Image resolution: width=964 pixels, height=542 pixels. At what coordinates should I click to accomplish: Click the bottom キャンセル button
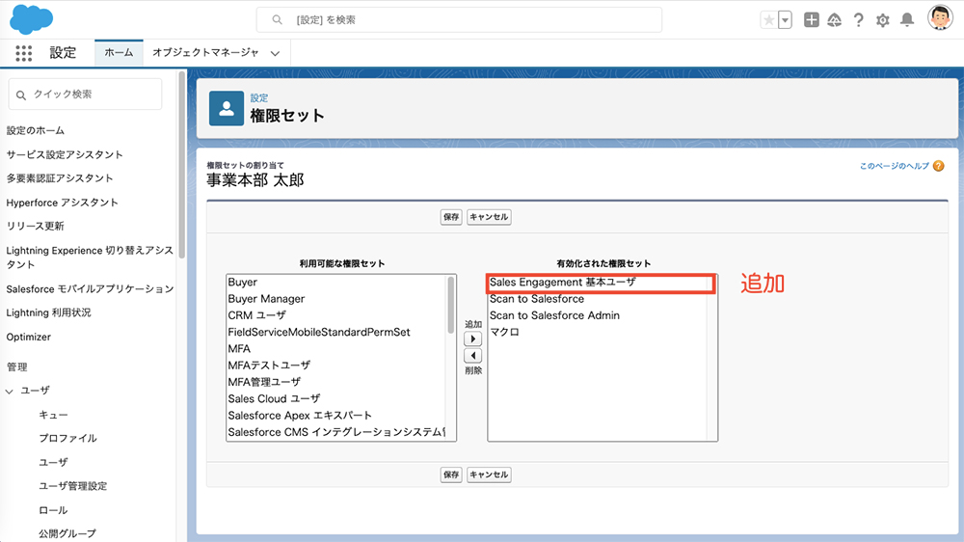pyautogui.click(x=489, y=474)
